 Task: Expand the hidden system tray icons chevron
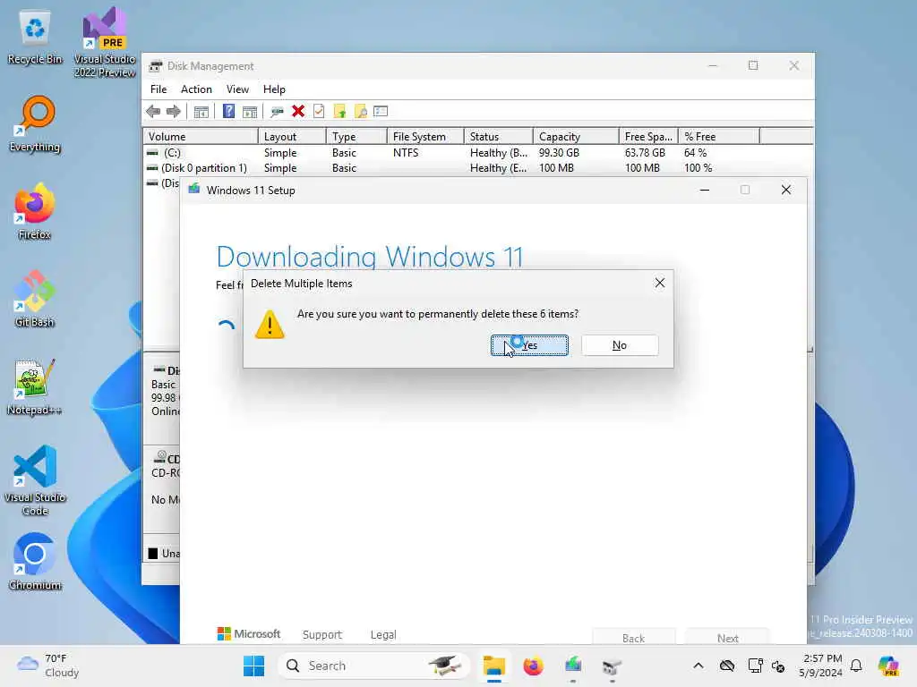[x=698, y=666]
